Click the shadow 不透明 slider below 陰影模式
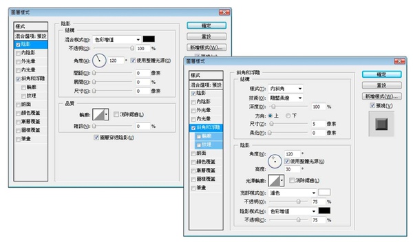 pyautogui.click(x=299, y=220)
